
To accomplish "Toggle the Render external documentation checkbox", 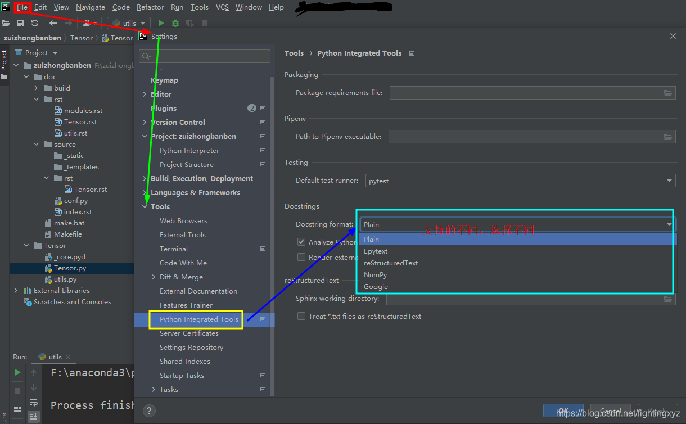I will pyautogui.click(x=301, y=257).
